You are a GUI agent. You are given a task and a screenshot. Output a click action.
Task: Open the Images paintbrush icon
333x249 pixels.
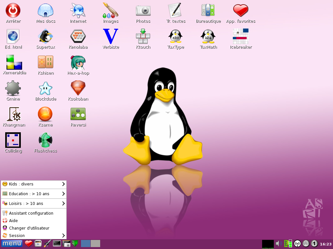111,10
